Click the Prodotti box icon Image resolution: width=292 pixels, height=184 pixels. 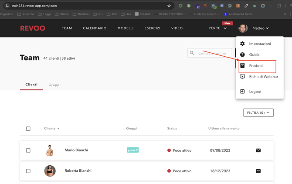[242, 66]
